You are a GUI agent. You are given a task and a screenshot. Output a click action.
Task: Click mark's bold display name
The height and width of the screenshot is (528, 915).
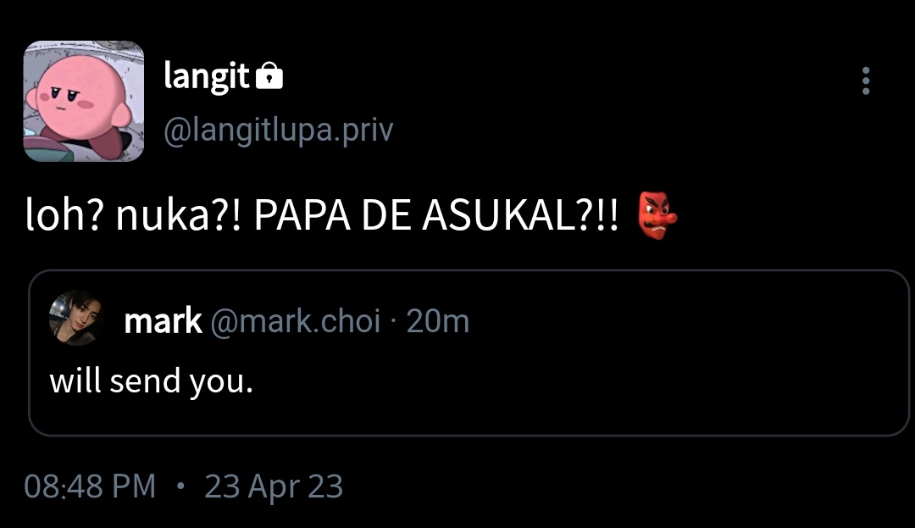click(x=163, y=321)
